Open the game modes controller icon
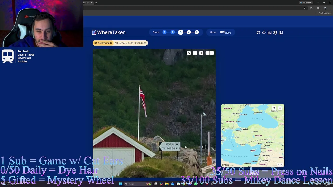Viewport: 333px width, 187px height. [x=258, y=32]
